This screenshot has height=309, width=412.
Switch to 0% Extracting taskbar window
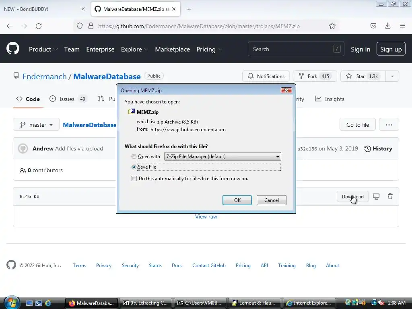(146, 303)
